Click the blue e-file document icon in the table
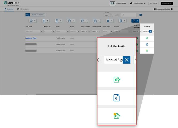178x128 pixels. [x=147, y=44]
